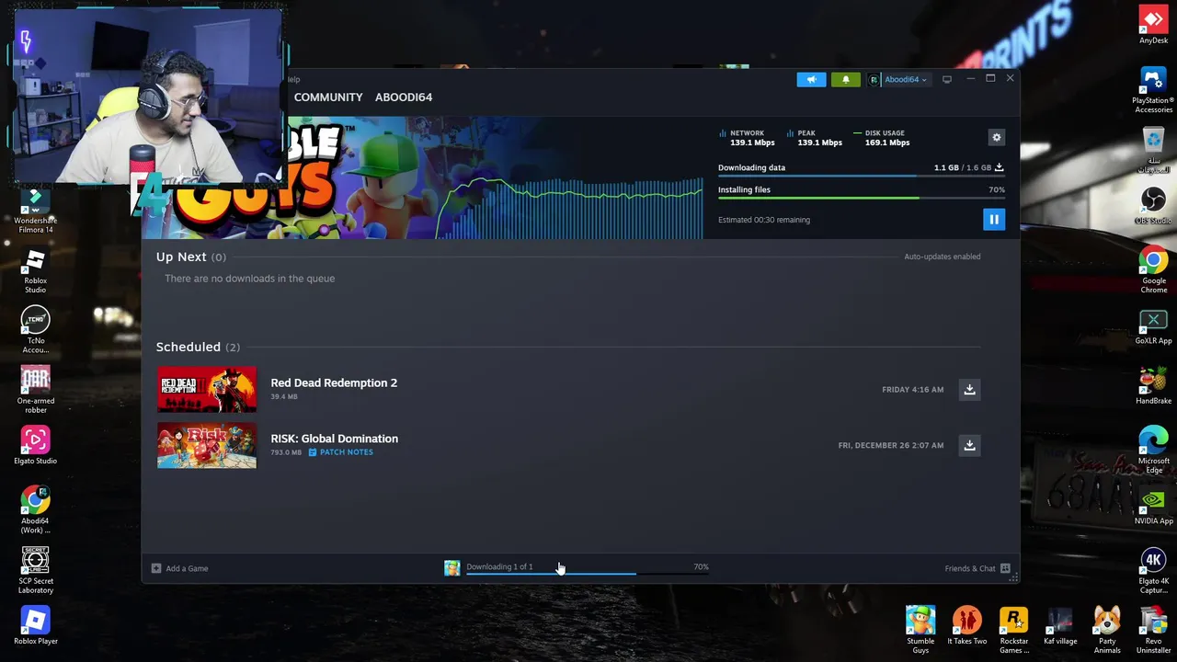Screen dimensions: 1177x662
Task: Launch Stumble Guys desktop shortcut
Action: tap(920, 631)
